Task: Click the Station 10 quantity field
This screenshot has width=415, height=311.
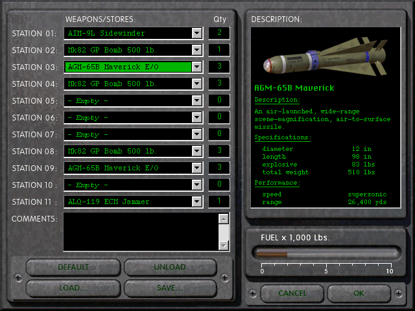Action: pos(219,185)
